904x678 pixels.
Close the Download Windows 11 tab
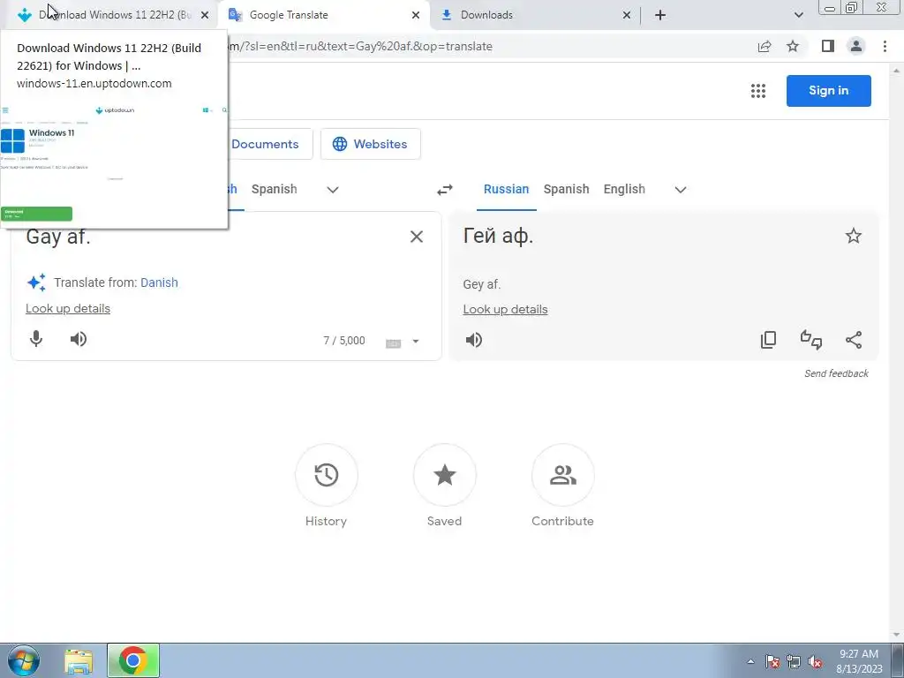(x=205, y=15)
